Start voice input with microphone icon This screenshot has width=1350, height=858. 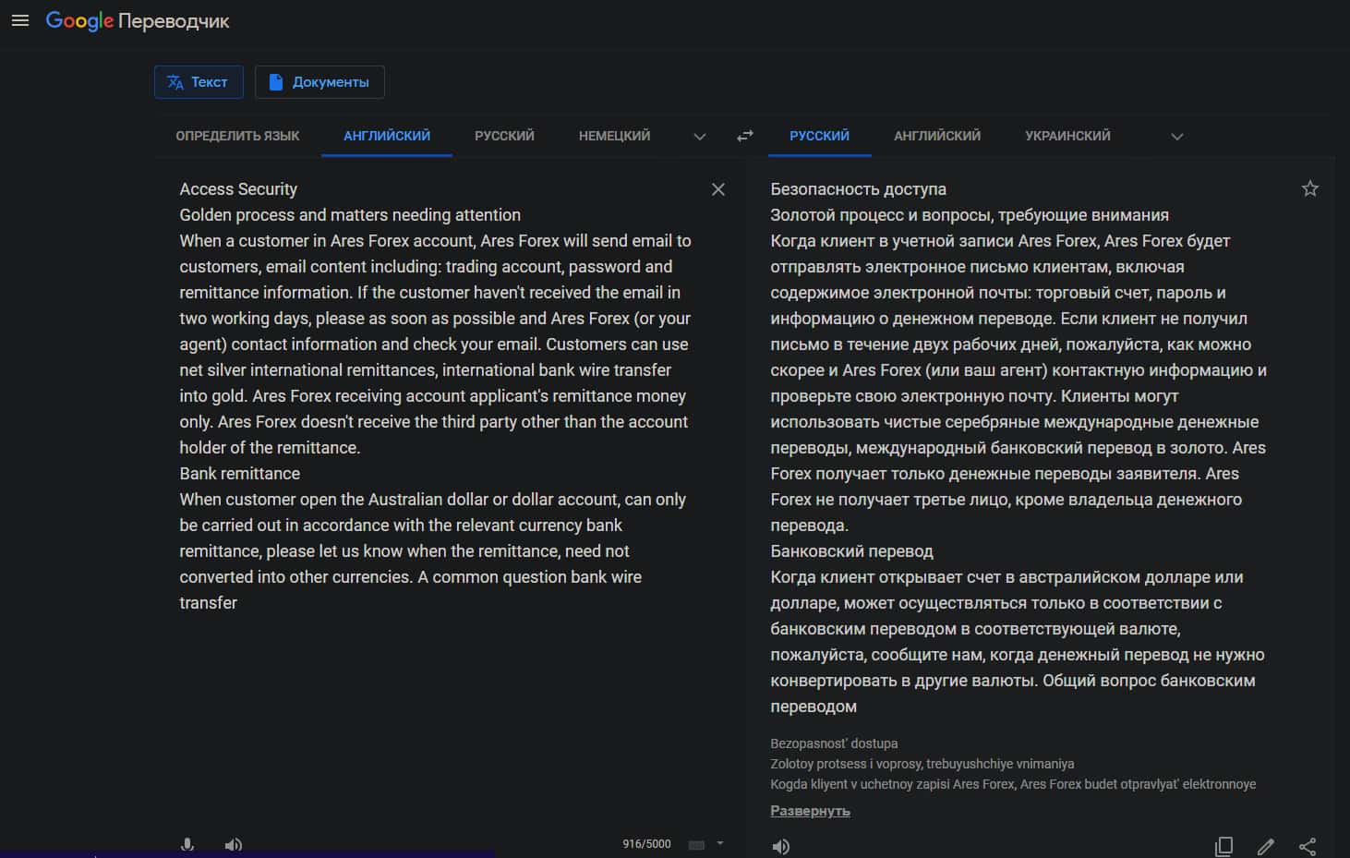187,844
